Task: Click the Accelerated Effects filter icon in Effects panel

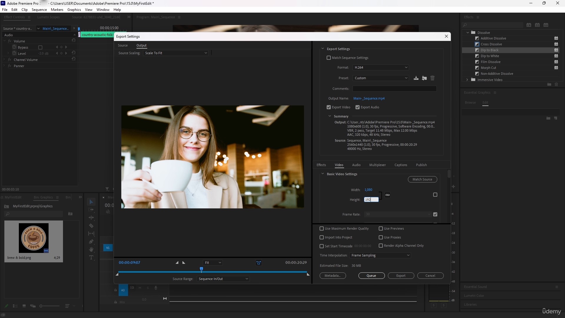Action: click(x=529, y=25)
